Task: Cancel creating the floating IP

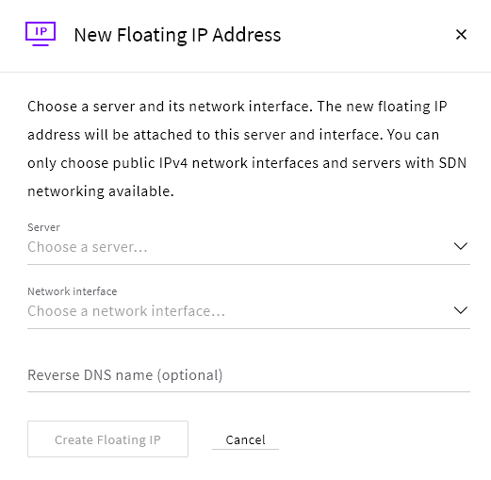Action: pos(245,439)
